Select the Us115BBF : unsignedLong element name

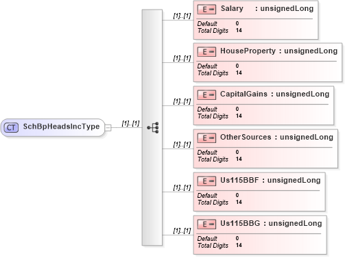(x=270, y=180)
